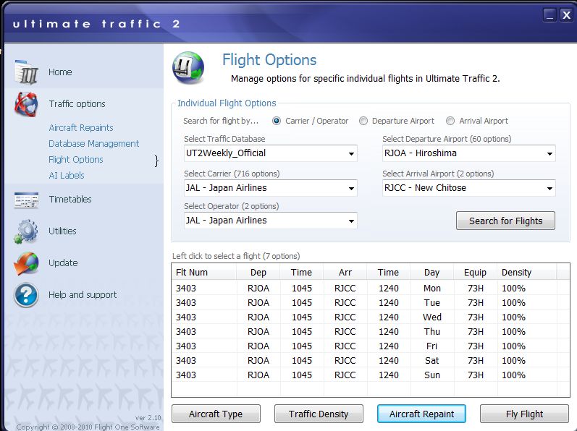Go to AI Labels link

[x=67, y=176]
